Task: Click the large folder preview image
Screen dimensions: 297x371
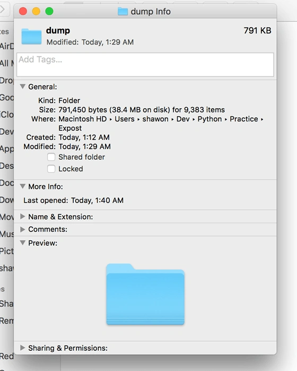Action: [x=145, y=295]
